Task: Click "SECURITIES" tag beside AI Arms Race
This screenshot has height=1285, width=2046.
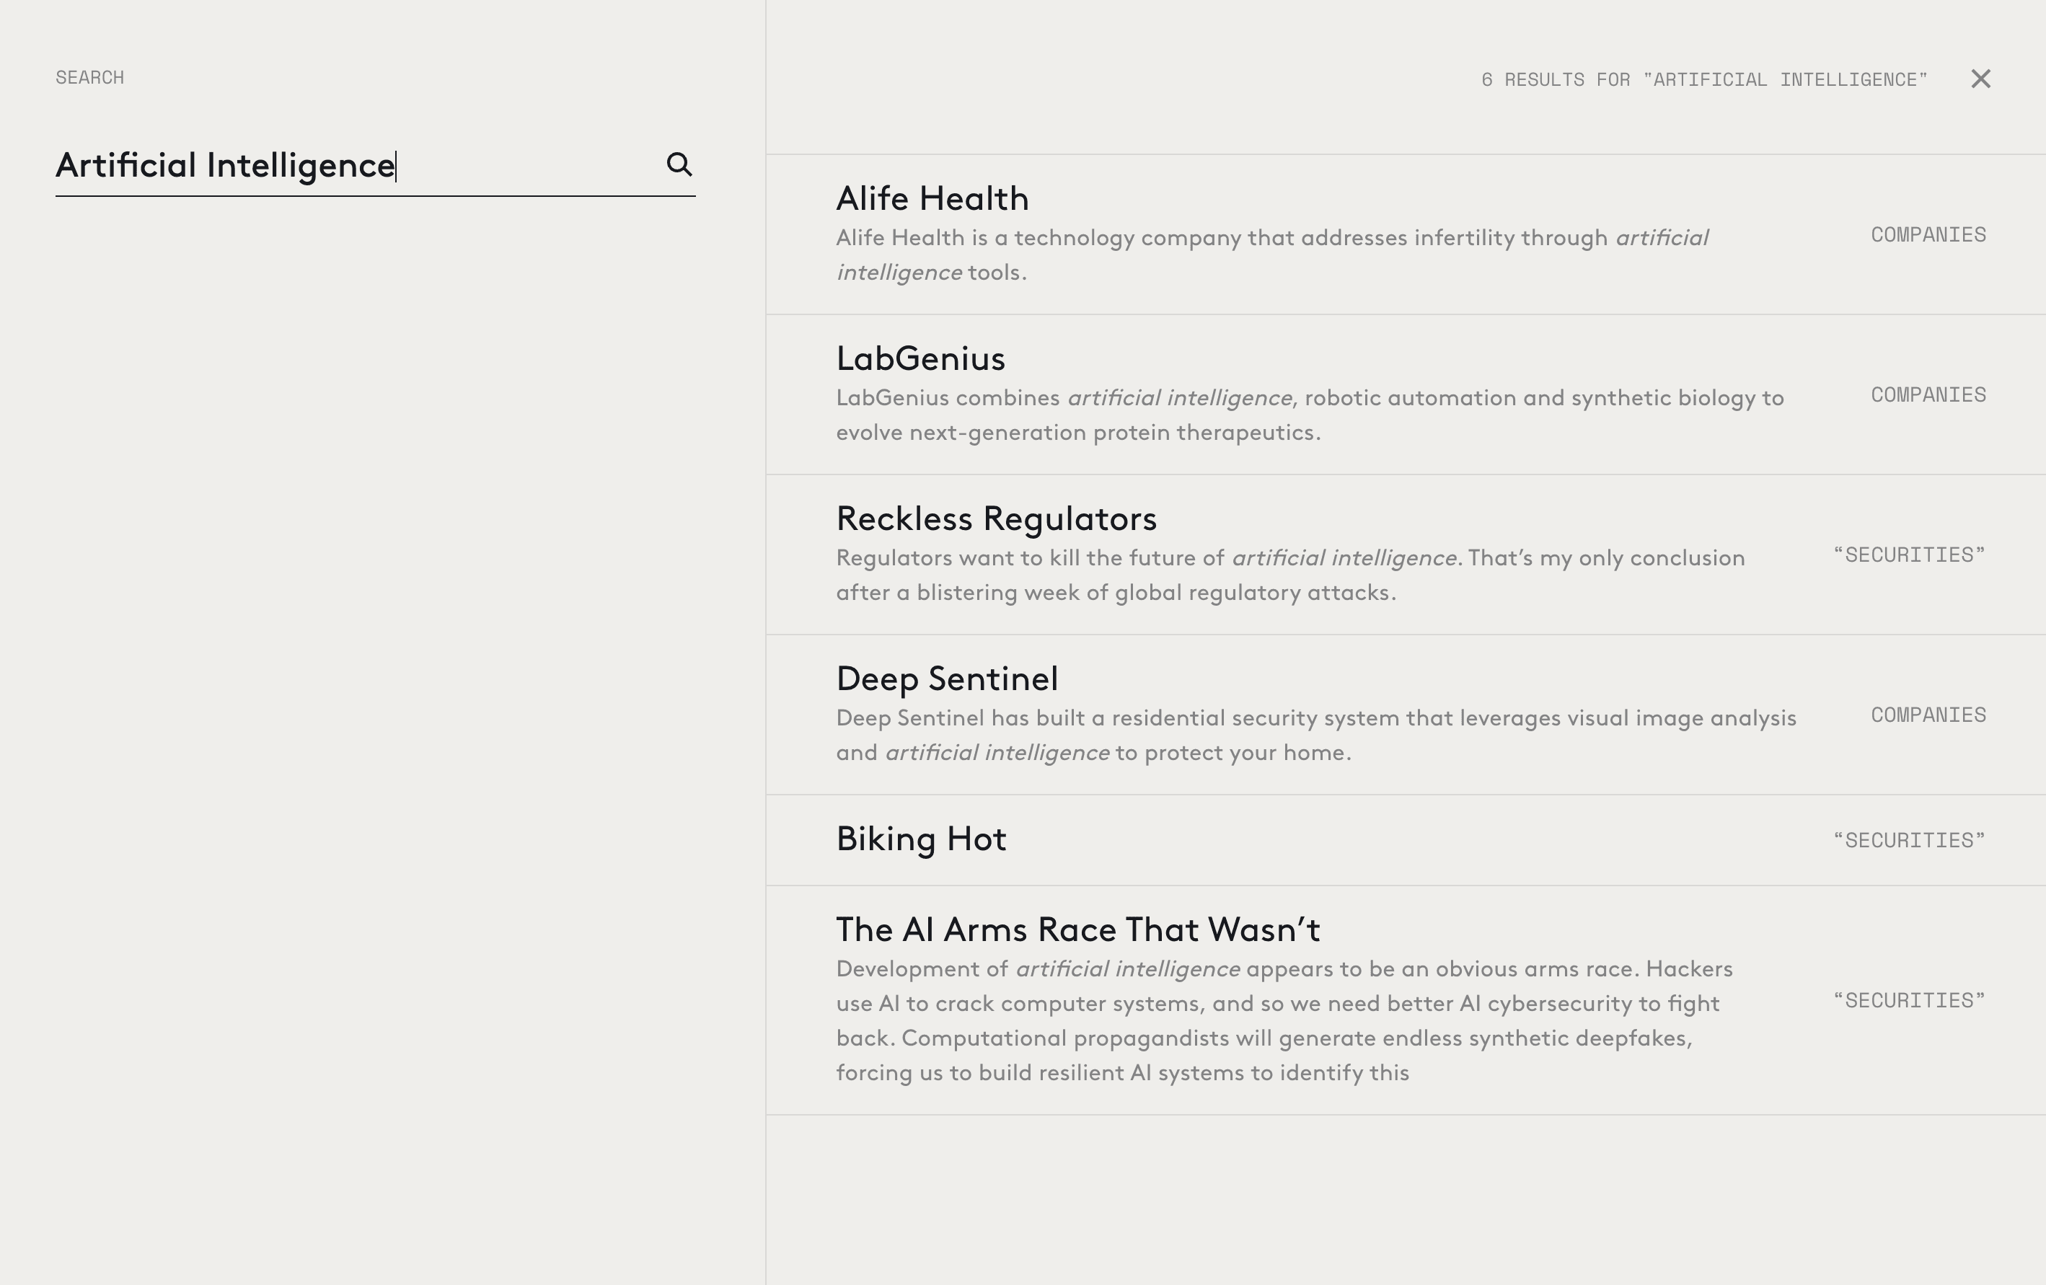Action: (x=1909, y=1000)
